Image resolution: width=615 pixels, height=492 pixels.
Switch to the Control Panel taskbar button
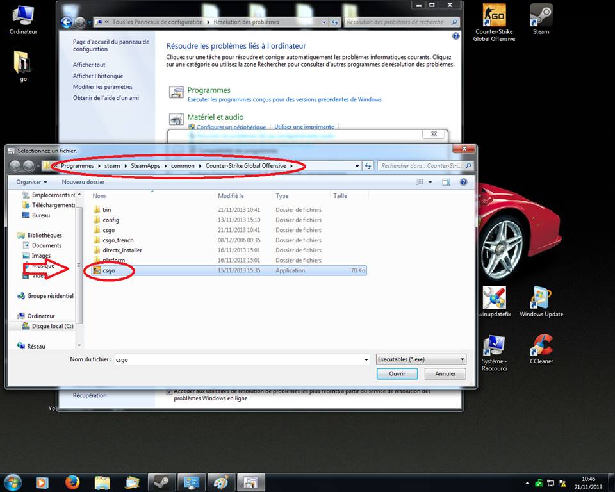(192, 482)
